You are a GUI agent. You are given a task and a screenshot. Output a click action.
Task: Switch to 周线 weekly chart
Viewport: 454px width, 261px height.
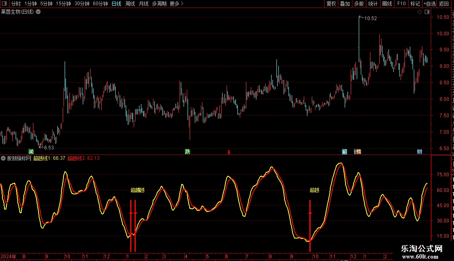[x=130, y=4]
